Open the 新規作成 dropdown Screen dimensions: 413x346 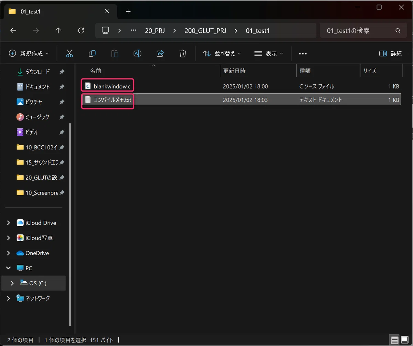[29, 53]
